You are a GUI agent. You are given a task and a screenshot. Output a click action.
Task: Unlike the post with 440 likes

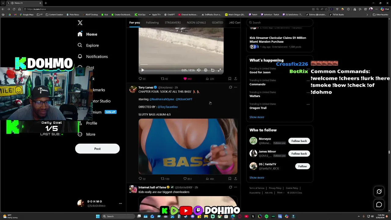(187, 79)
